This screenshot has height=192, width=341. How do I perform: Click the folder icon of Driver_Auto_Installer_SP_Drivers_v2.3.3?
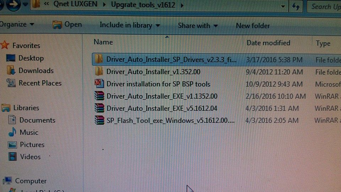[99, 59]
